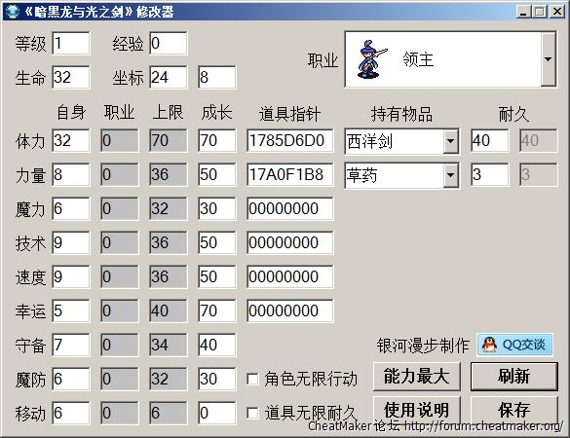This screenshot has width=570, height=438.
Task: Click the 领主 character sprite icon
Action: [371, 59]
